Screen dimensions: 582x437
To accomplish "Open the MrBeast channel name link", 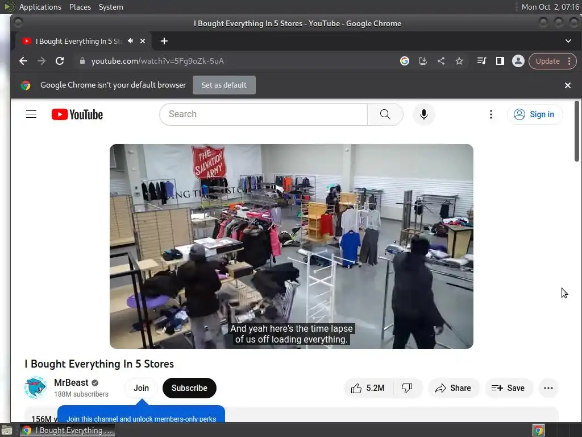I will 71,382.
